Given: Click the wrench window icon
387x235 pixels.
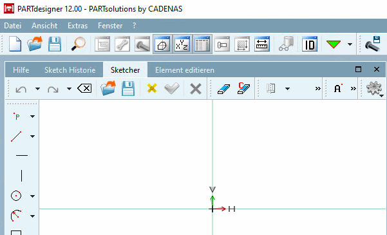Looking at the screenshot, I should [122, 44].
